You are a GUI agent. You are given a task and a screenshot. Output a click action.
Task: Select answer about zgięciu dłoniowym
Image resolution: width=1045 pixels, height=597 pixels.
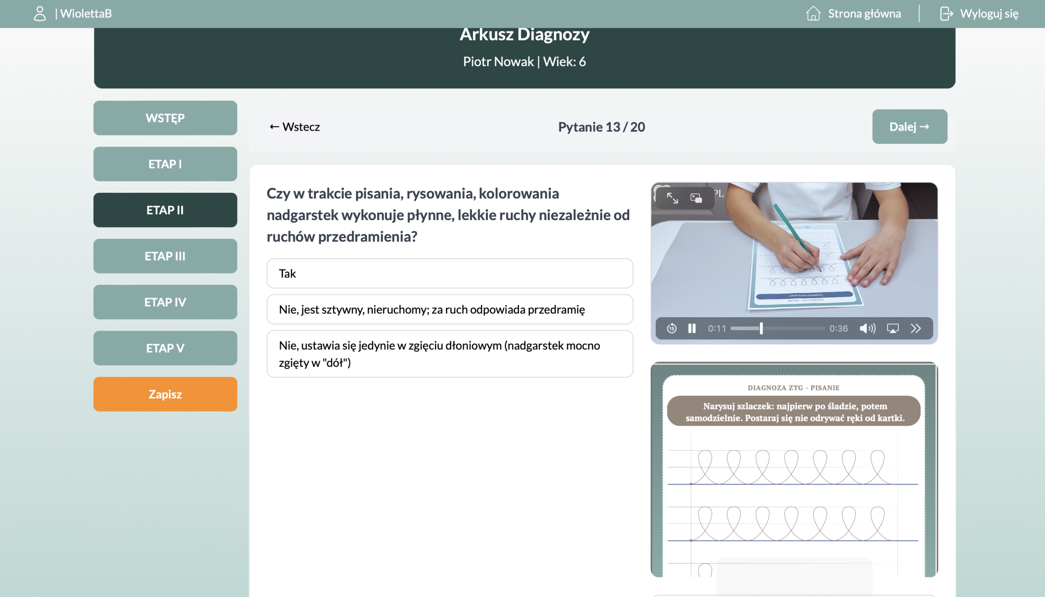(449, 354)
